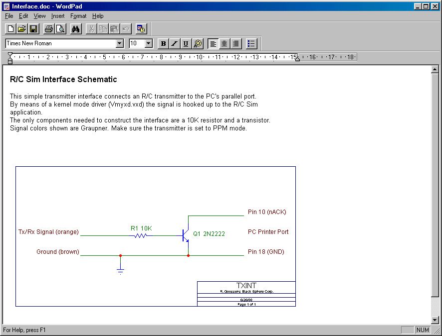Open the Insert menu
Image resolution: width=442 pixels, height=336 pixels.
pyautogui.click(x=58, y=16)
